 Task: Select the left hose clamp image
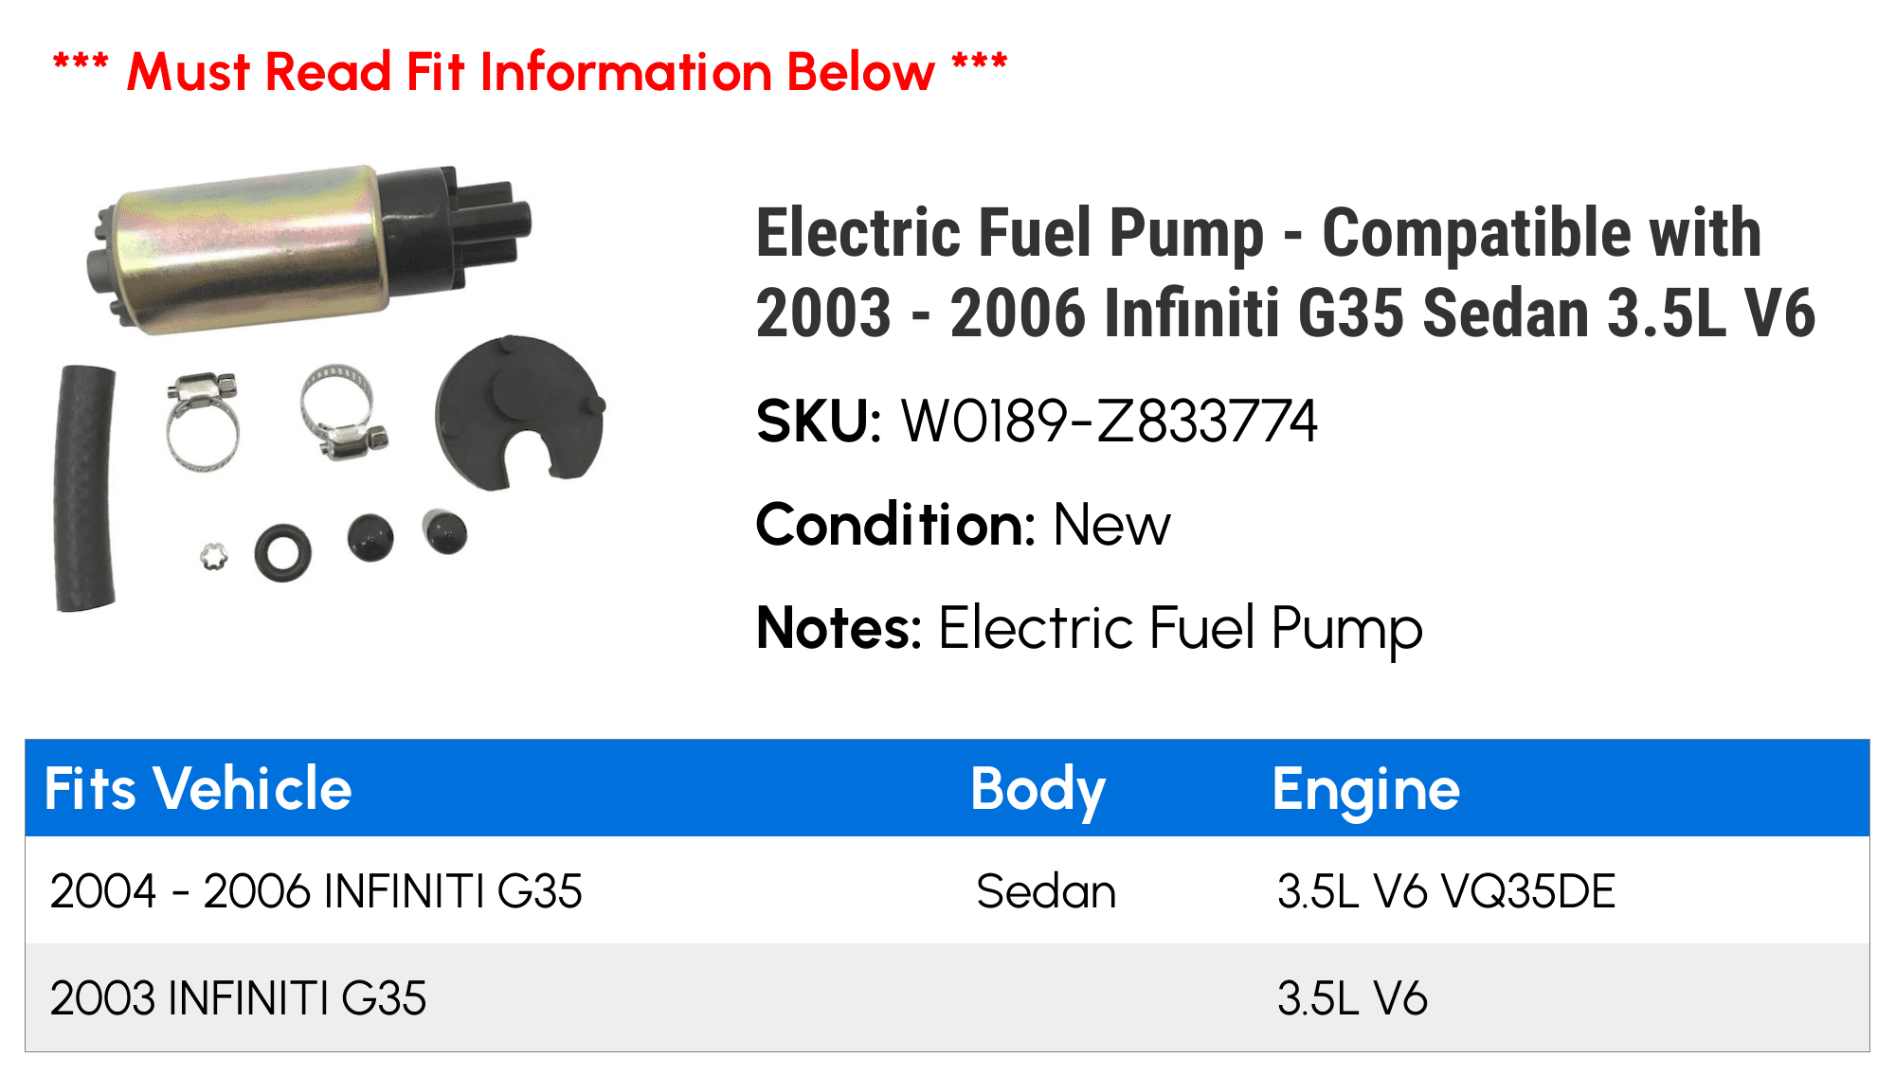pyautogui.click(x=203, y=421)
